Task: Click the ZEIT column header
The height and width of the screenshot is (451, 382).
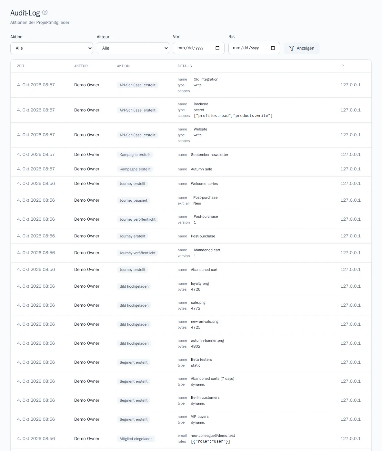Action: tap(21, 66)
